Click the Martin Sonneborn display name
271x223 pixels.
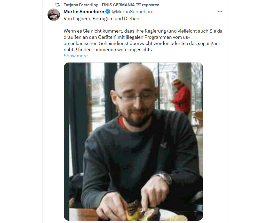tap(84, 12)
